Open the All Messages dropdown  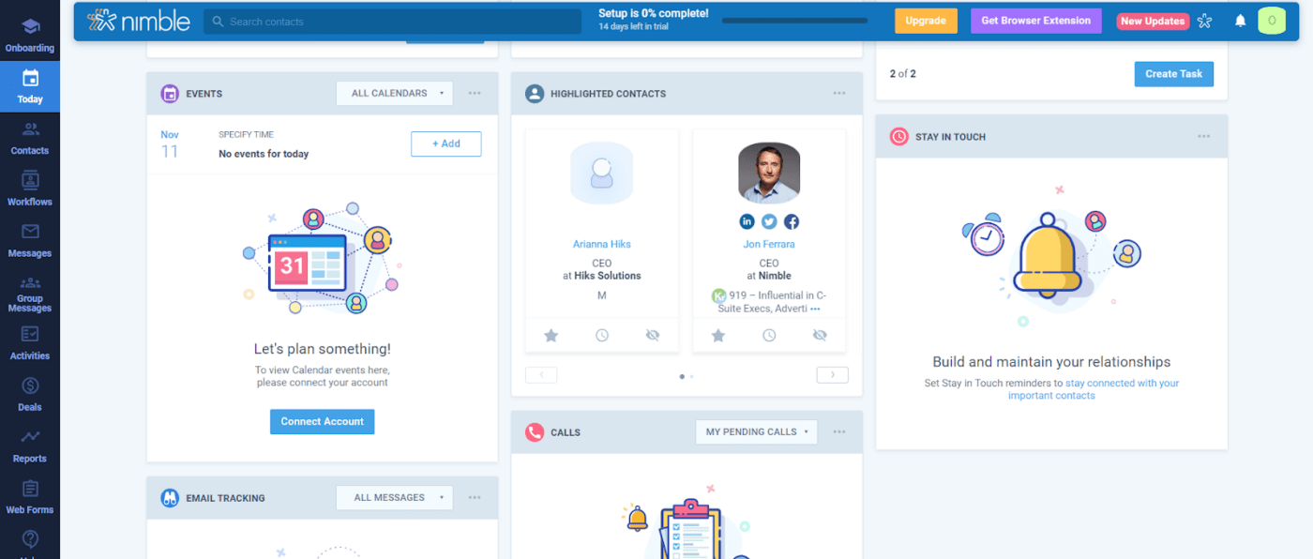tap(395, 498)
